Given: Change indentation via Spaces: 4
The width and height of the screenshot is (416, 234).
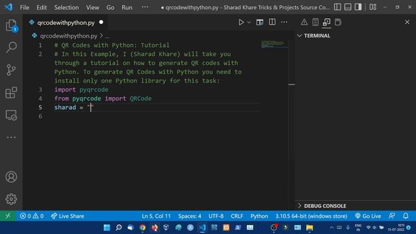Looking at the screenshot, I should point(189,216).
